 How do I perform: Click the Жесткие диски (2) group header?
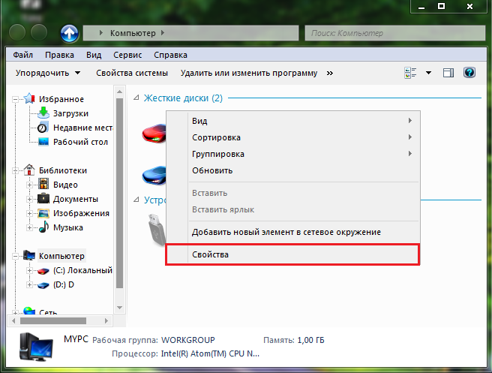(x=183, y=98)
